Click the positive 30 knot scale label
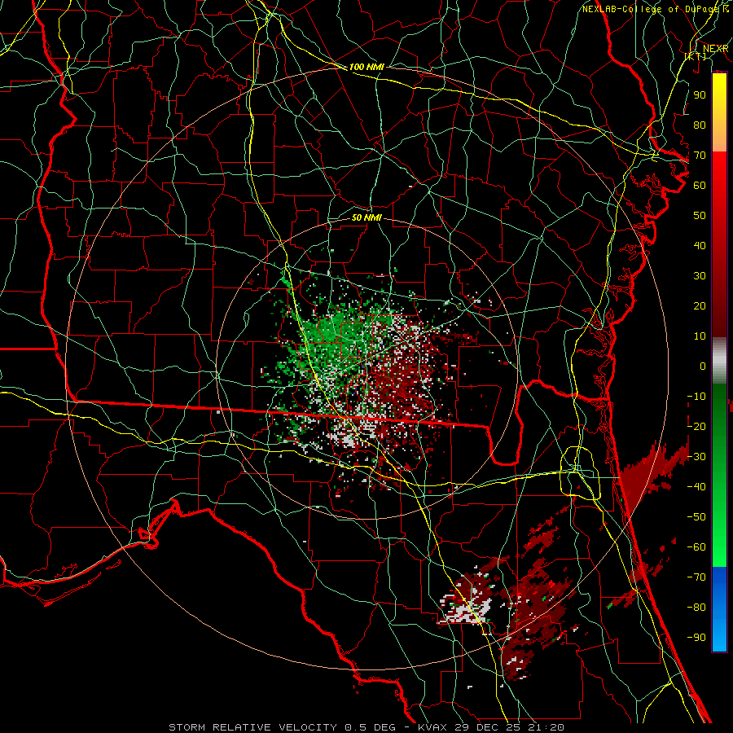This screenshot has width=733, height=733. (x=700, y=275)
